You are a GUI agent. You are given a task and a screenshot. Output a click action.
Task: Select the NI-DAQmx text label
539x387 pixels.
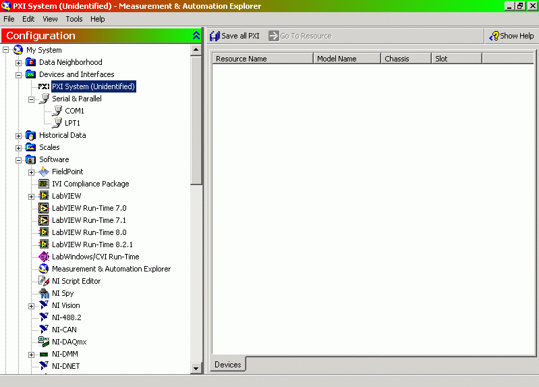pyautogui.click(x=69, y=342)
